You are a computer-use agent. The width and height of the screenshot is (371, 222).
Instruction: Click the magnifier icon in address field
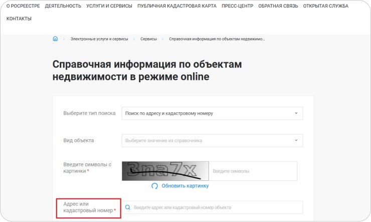(128, 207)
